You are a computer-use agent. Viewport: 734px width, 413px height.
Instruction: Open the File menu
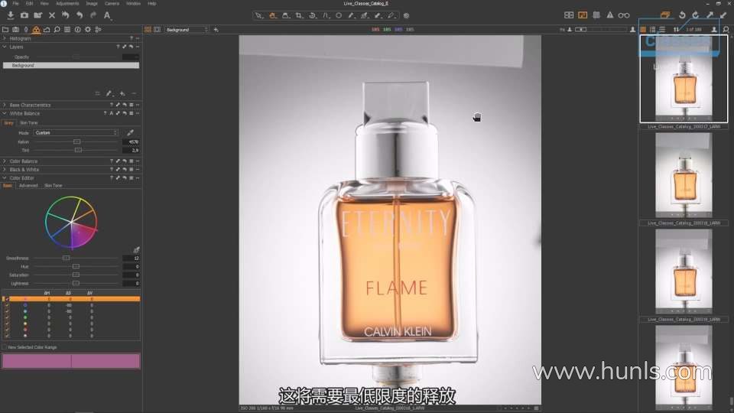point(15,3)
